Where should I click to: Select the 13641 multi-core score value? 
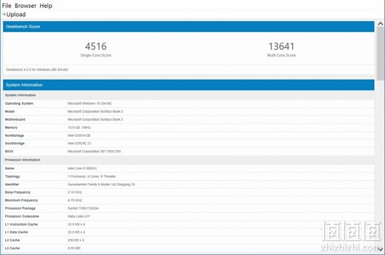pos(281,46)
